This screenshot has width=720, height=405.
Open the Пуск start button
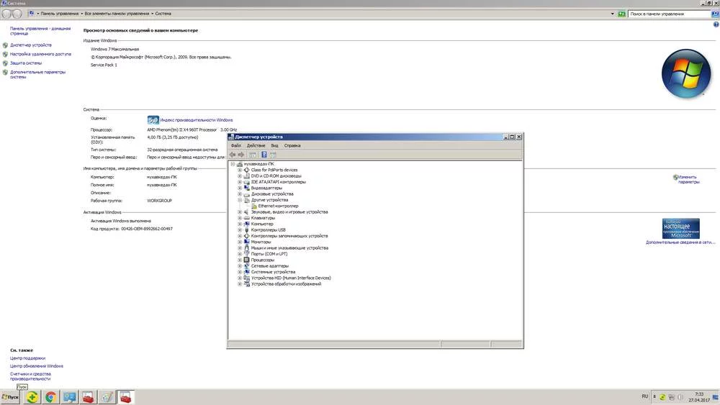pyautogui.click(x=10, y=397)
